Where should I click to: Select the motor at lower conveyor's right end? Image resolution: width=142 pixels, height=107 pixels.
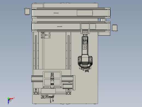pos(115,28)
